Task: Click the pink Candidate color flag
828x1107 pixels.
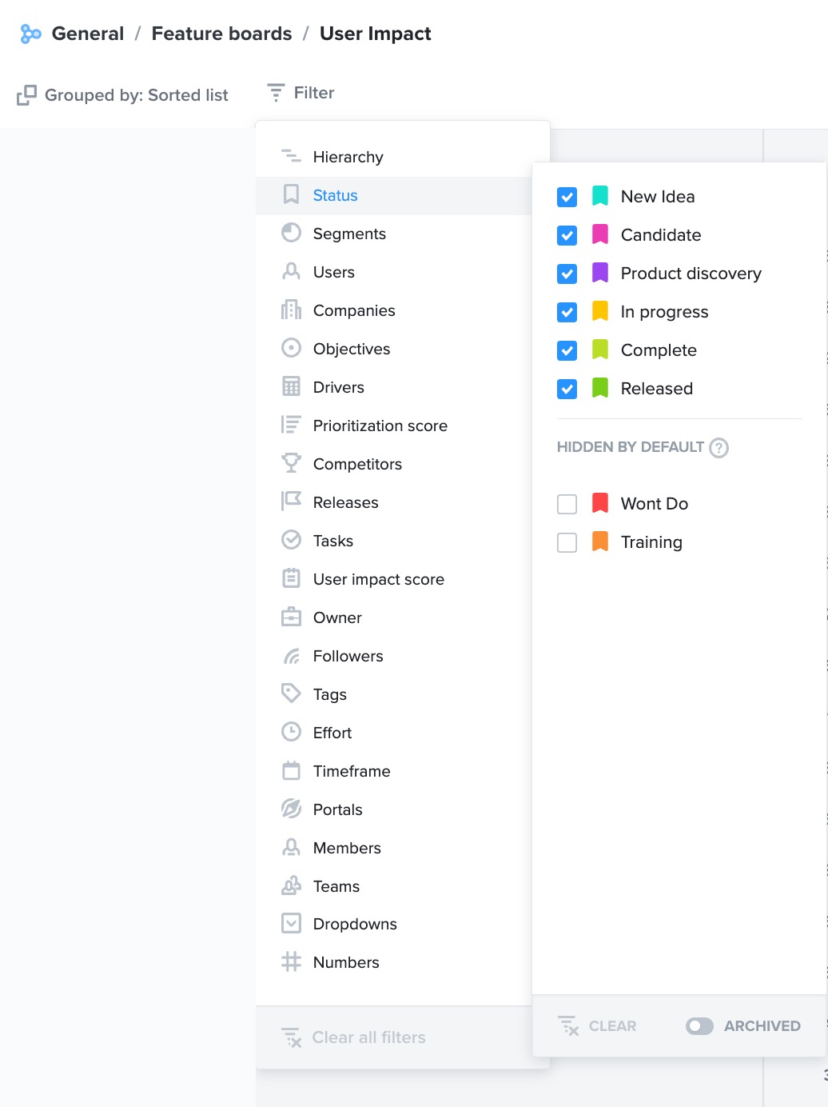Action: 600,234
